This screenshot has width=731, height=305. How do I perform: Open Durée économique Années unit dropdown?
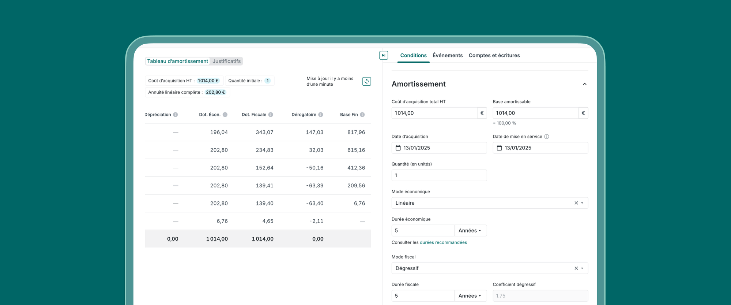coord(470,231)
